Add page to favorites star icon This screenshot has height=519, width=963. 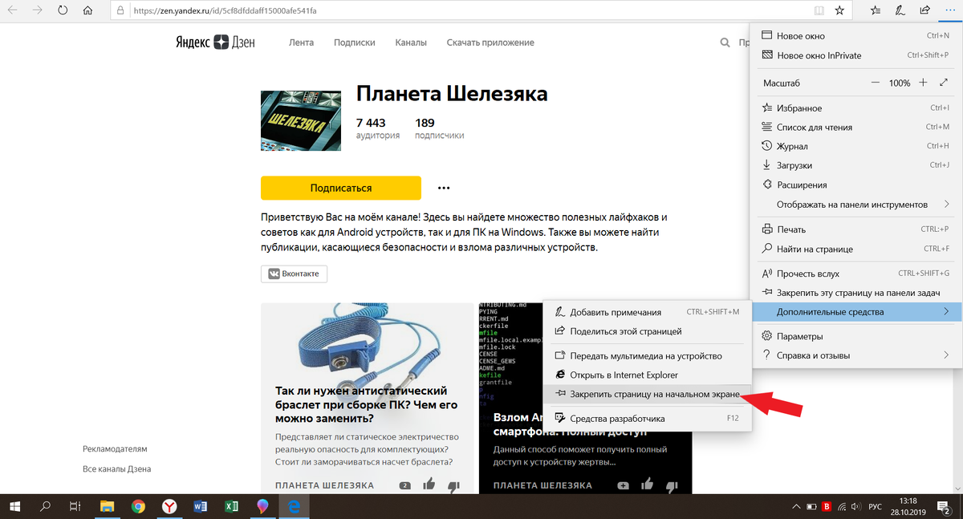[839, 11]
